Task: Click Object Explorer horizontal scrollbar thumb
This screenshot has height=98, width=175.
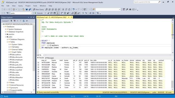Action: coord(10,92)
